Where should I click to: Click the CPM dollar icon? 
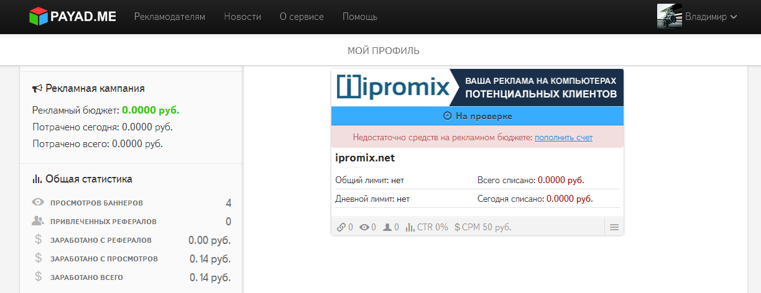[x=458, y=227]
